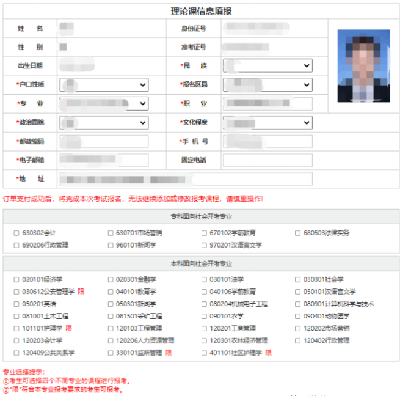Screen dimensions: 400x396
Task: Tick the 630701市场营销 checkbox
Action: [111, 233]
